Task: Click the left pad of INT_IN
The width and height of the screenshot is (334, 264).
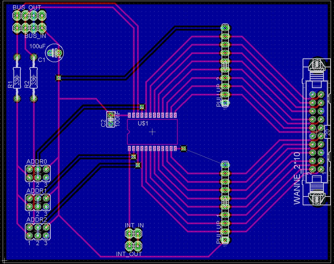Action: 130,233
